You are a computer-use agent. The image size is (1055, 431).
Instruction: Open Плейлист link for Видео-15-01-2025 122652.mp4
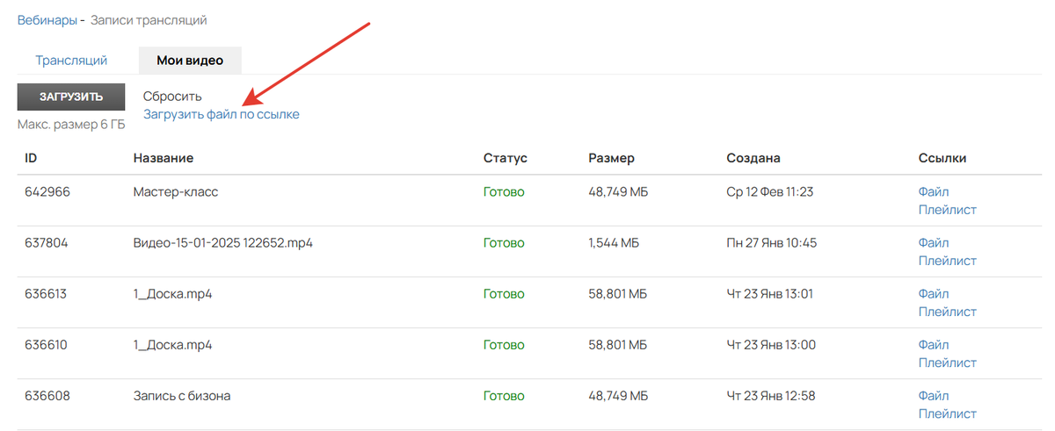coord(947,261)
